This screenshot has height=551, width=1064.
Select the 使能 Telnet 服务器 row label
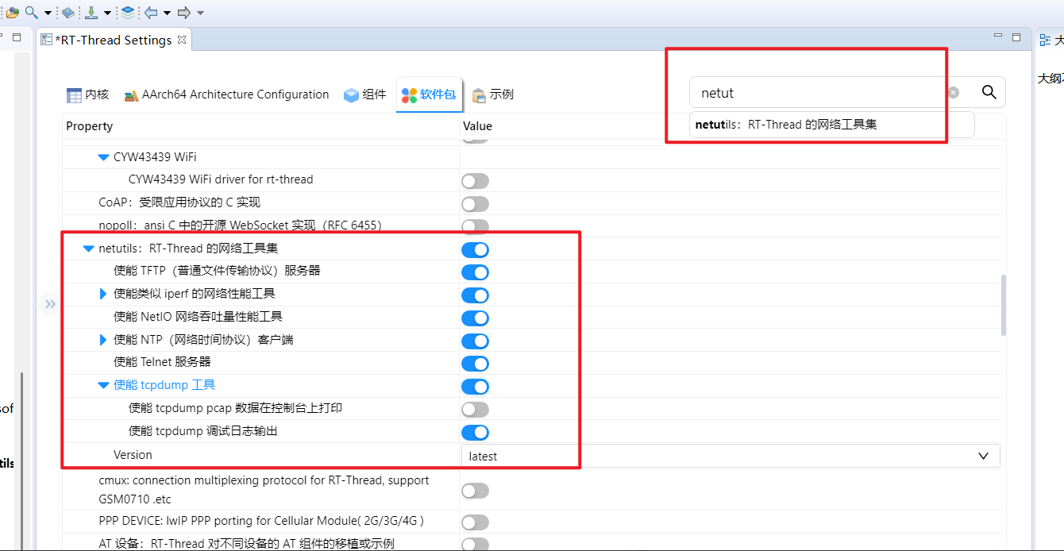(x=162, y=362)
